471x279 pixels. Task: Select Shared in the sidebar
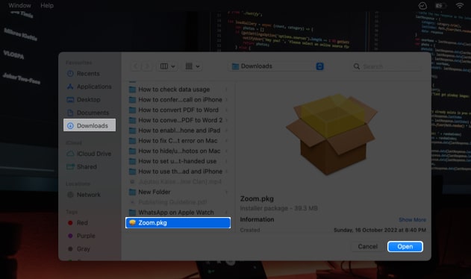coord(82,166)
